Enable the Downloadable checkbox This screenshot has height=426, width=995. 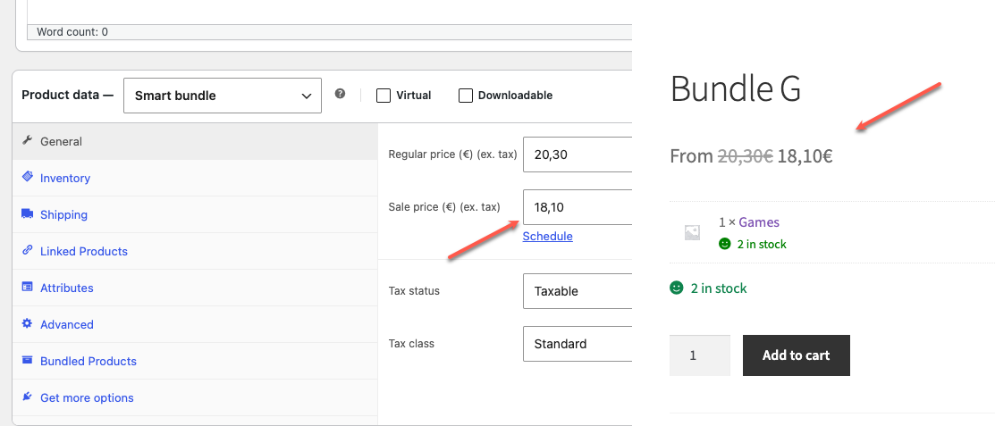466,96
